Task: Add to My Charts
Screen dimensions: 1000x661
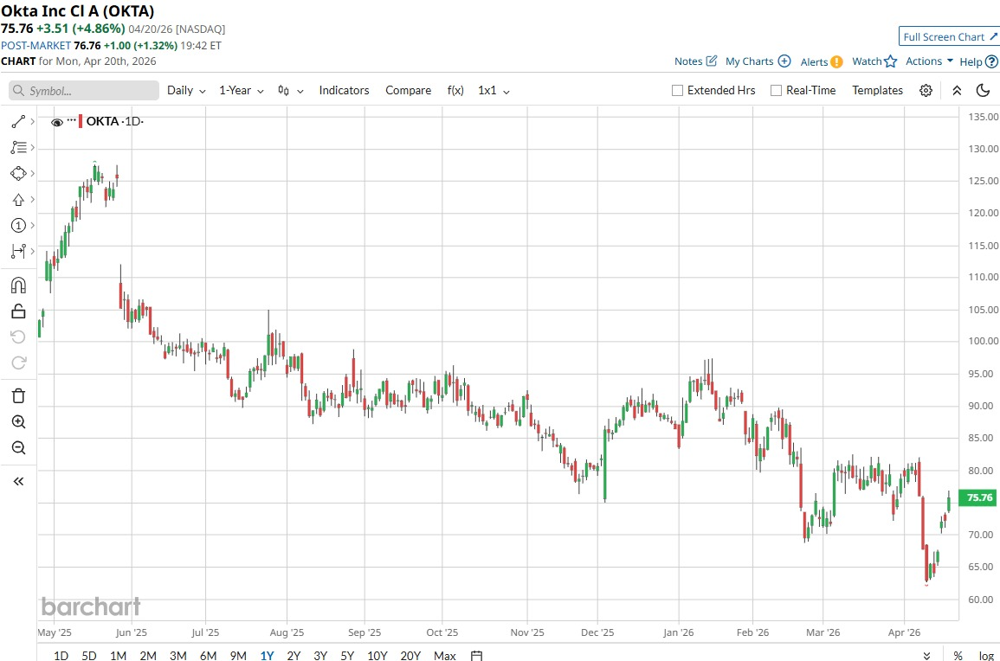Action: tap(758, 61)
